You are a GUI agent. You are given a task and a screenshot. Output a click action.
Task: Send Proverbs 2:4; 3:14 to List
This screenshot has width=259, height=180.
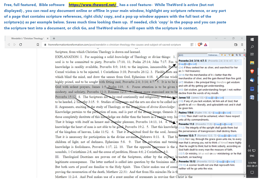coord(193,64)
